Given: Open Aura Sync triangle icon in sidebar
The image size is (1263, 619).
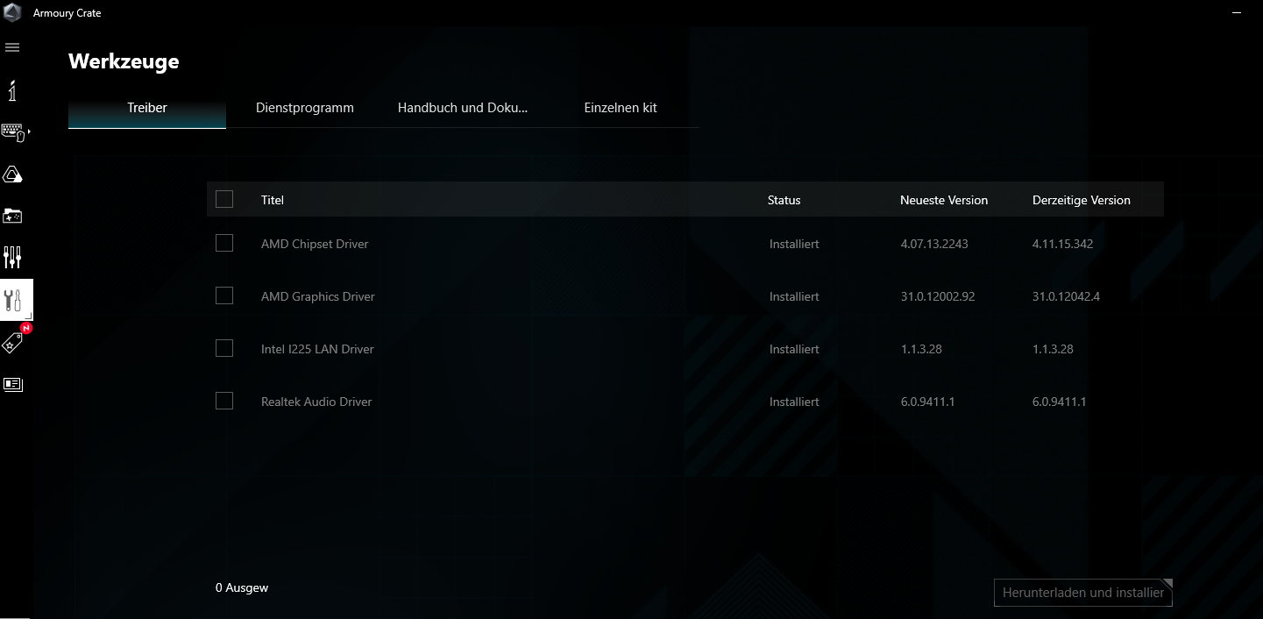Looking at the screenshot, I should [12, 174].
